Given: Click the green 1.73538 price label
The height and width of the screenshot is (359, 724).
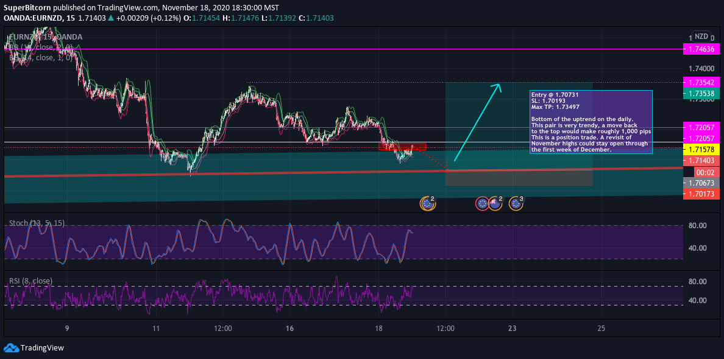Looking at the screenshot, I should click(x=701, y=94).
